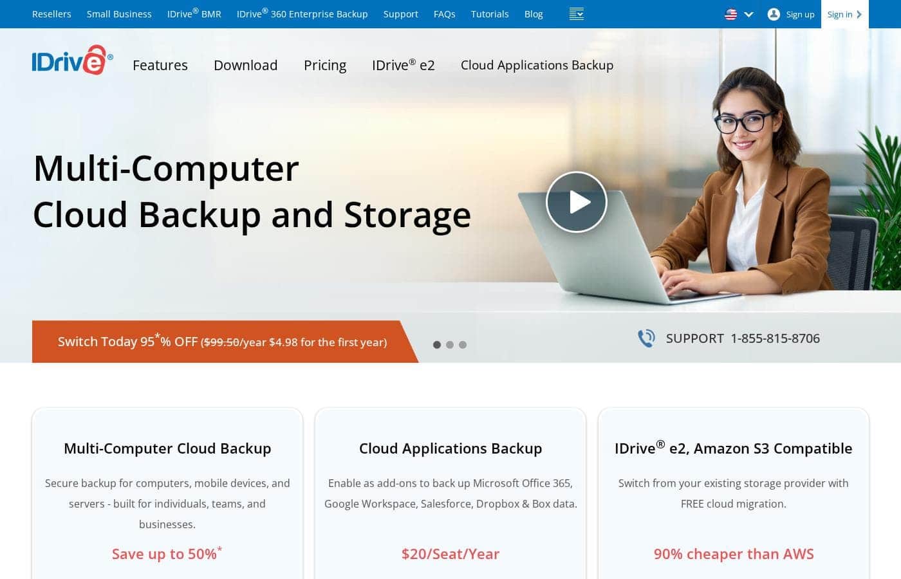Click the Sign in button
Image resolution: width=901 pixels, height=579 pixels.
[844, 14]
